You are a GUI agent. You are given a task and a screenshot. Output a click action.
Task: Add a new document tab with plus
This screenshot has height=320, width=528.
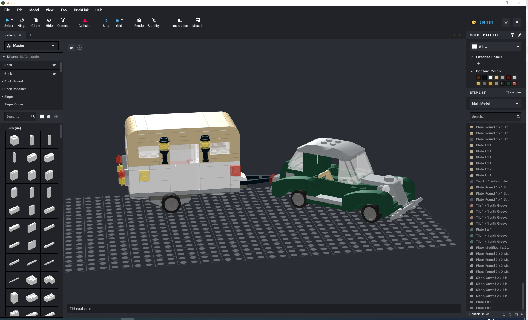click(x=31, y=35)
